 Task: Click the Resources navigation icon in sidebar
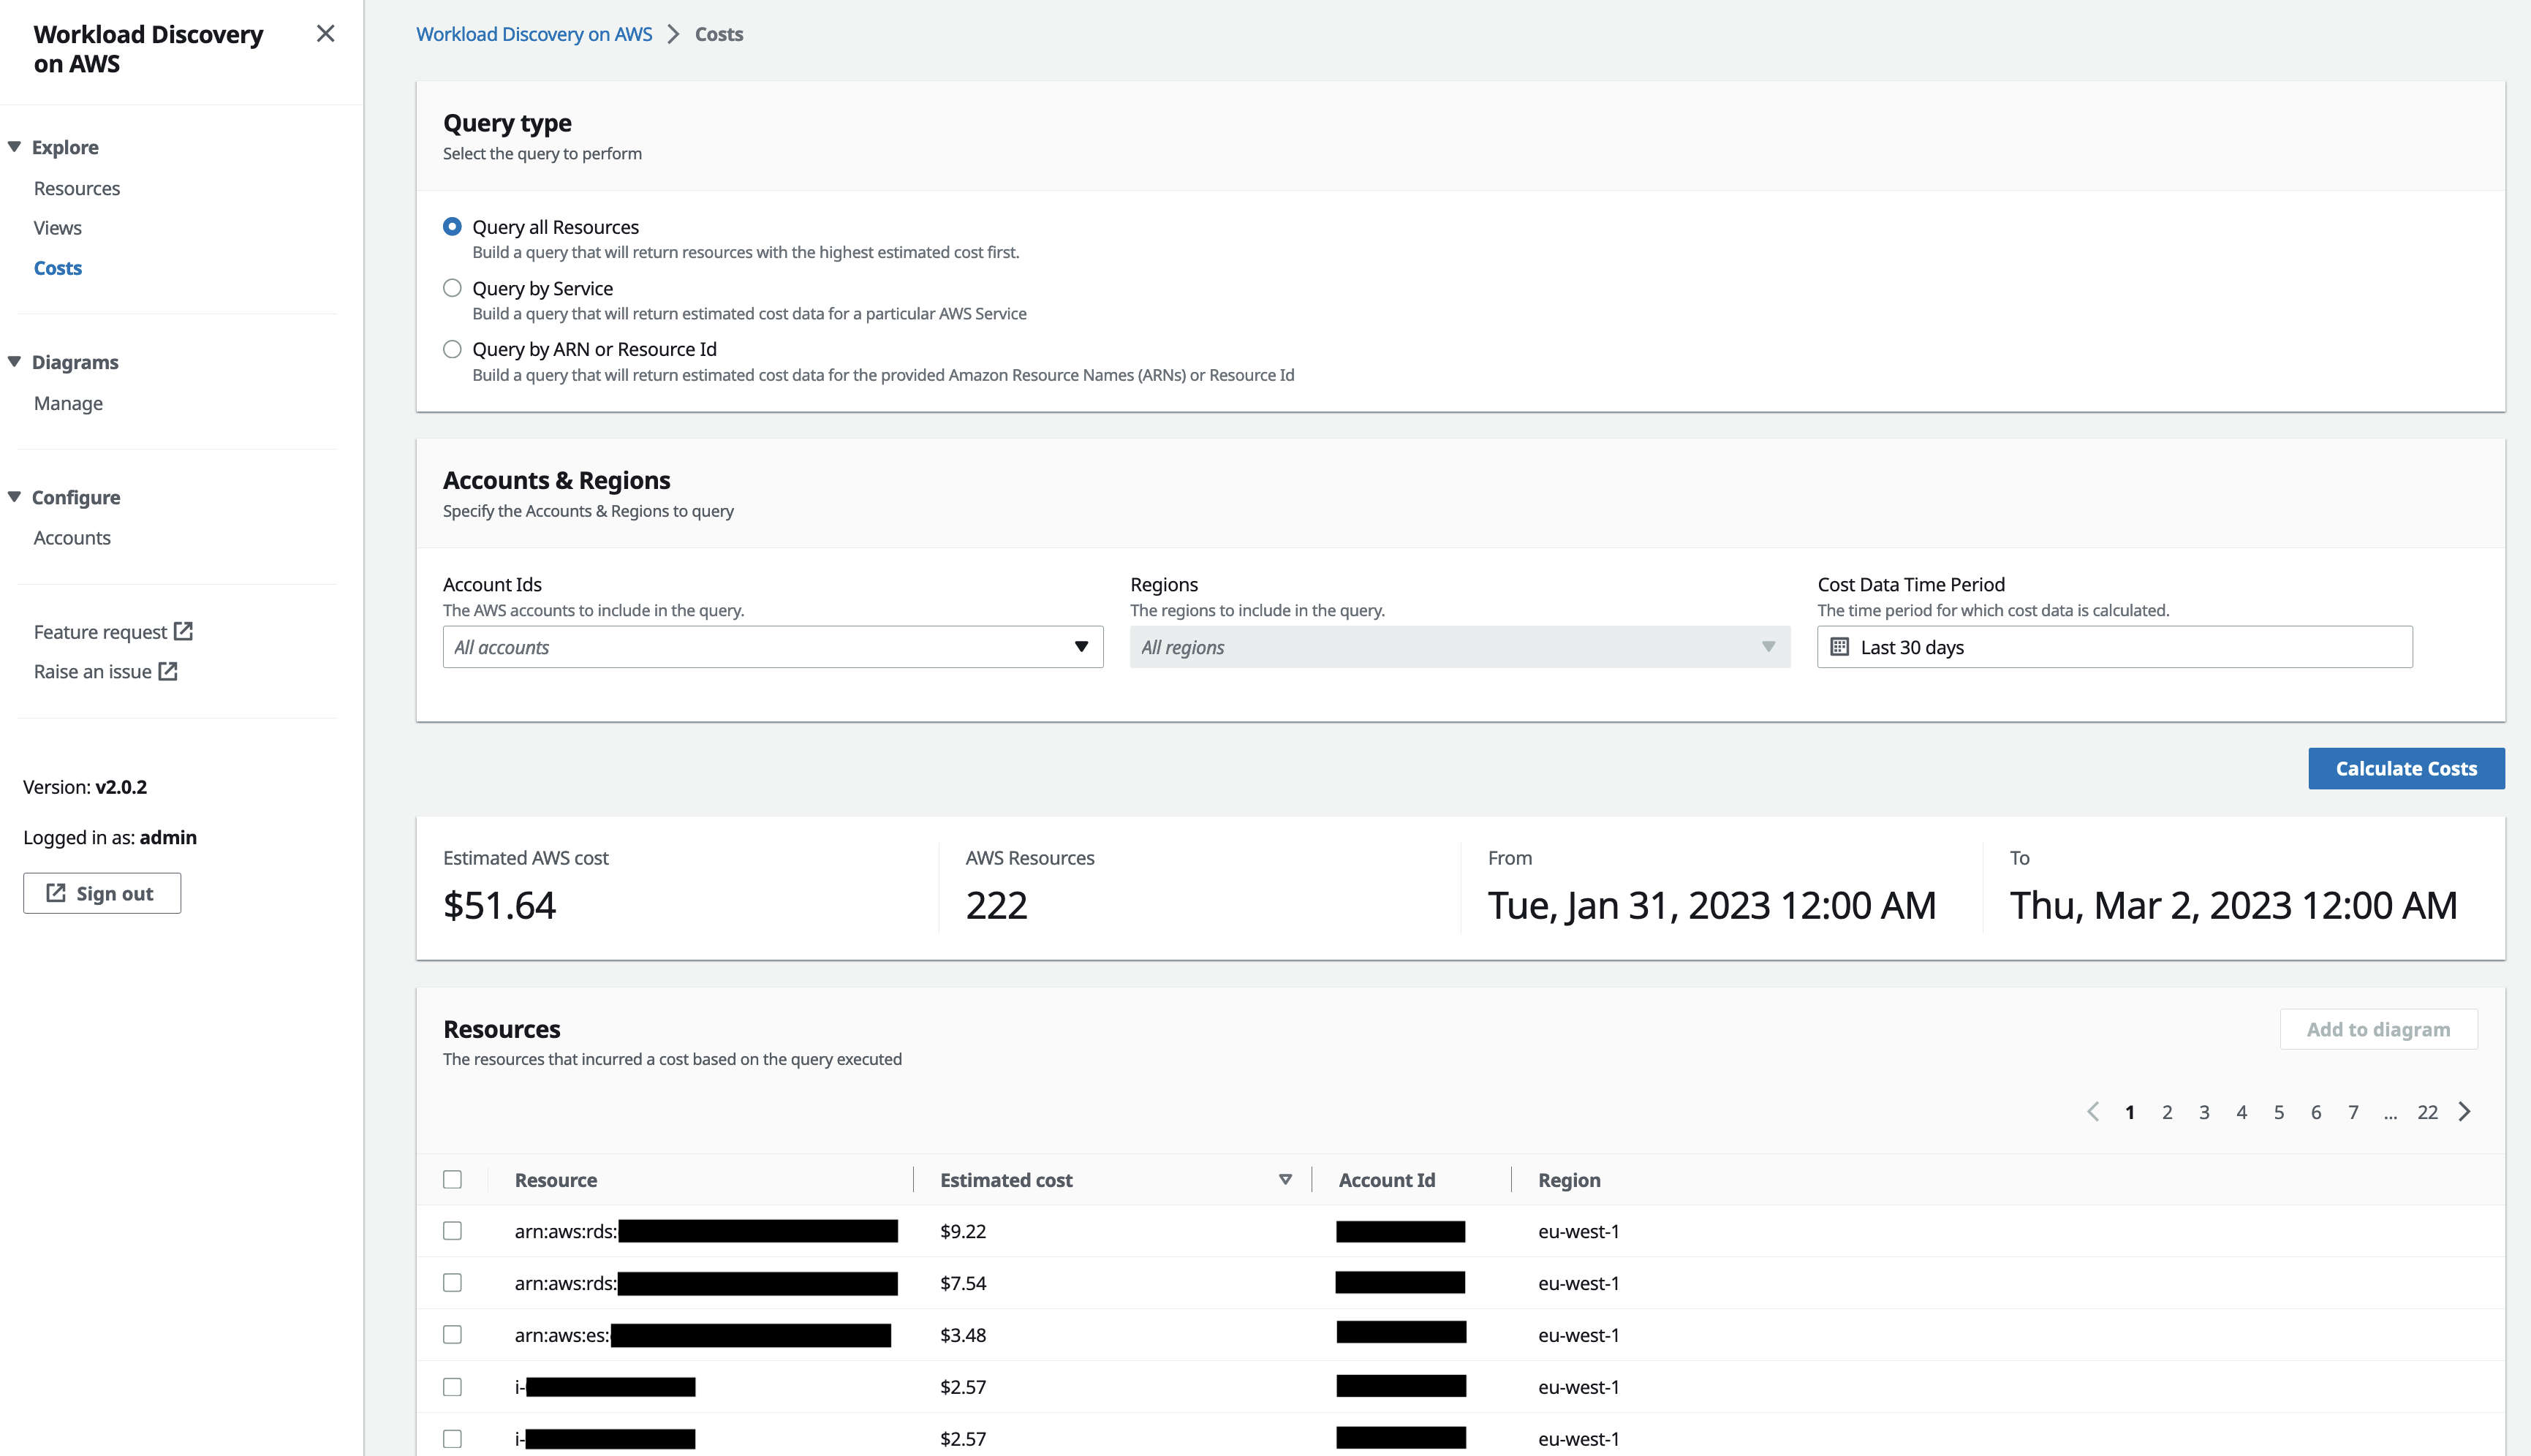tap(77, 188)
